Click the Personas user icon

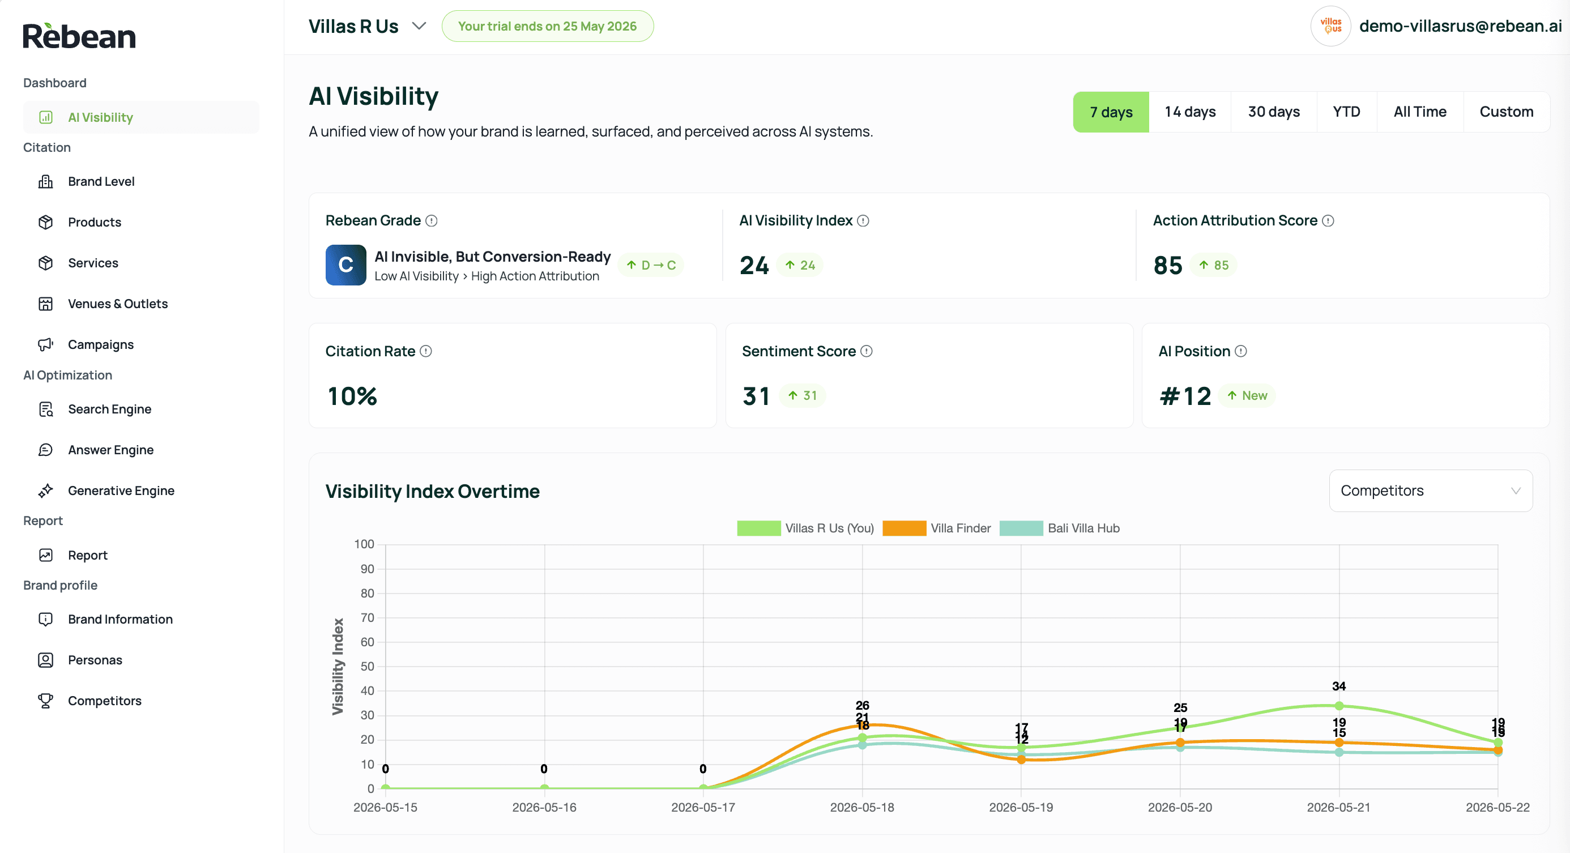pyautogui.click(x=46, y=660)
